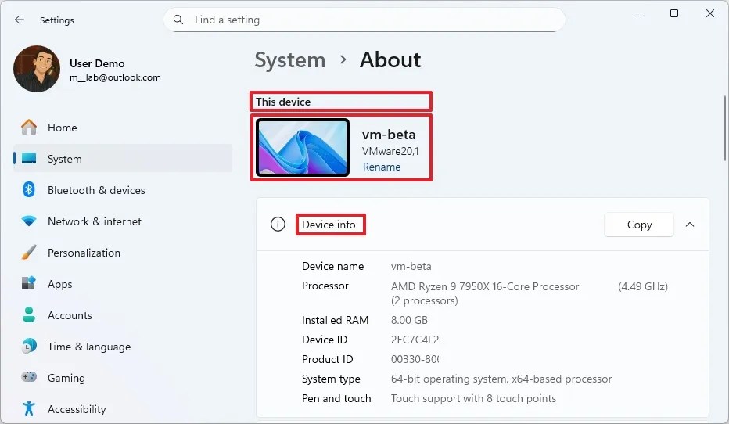Click the Accessibility figure icon
Viewport: 729px width, 424px height.
[29, 408]
